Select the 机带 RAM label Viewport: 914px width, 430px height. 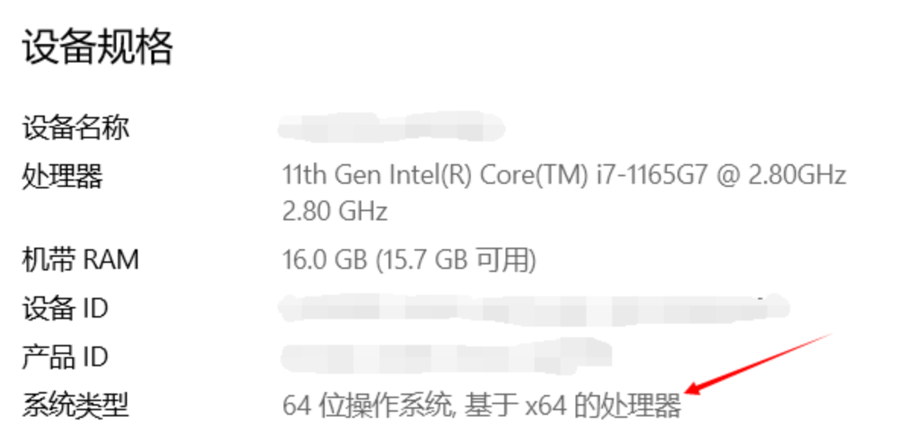(x=80, y=261)
